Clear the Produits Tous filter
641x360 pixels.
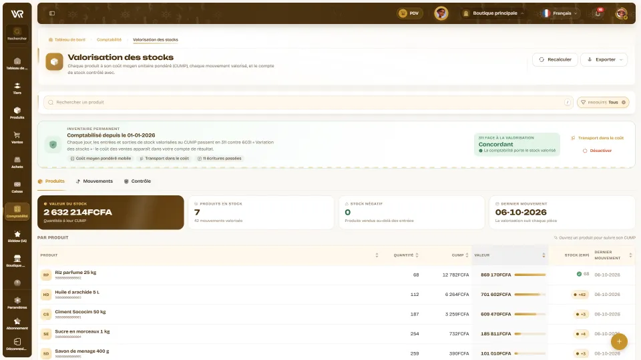pyautogui.click(x=624, y=103)
